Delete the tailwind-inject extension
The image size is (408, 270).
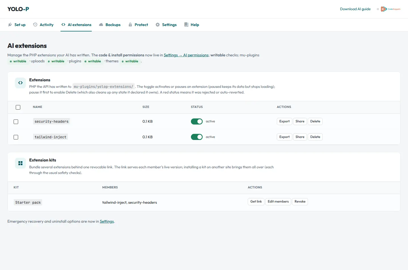tap(315, 137)
